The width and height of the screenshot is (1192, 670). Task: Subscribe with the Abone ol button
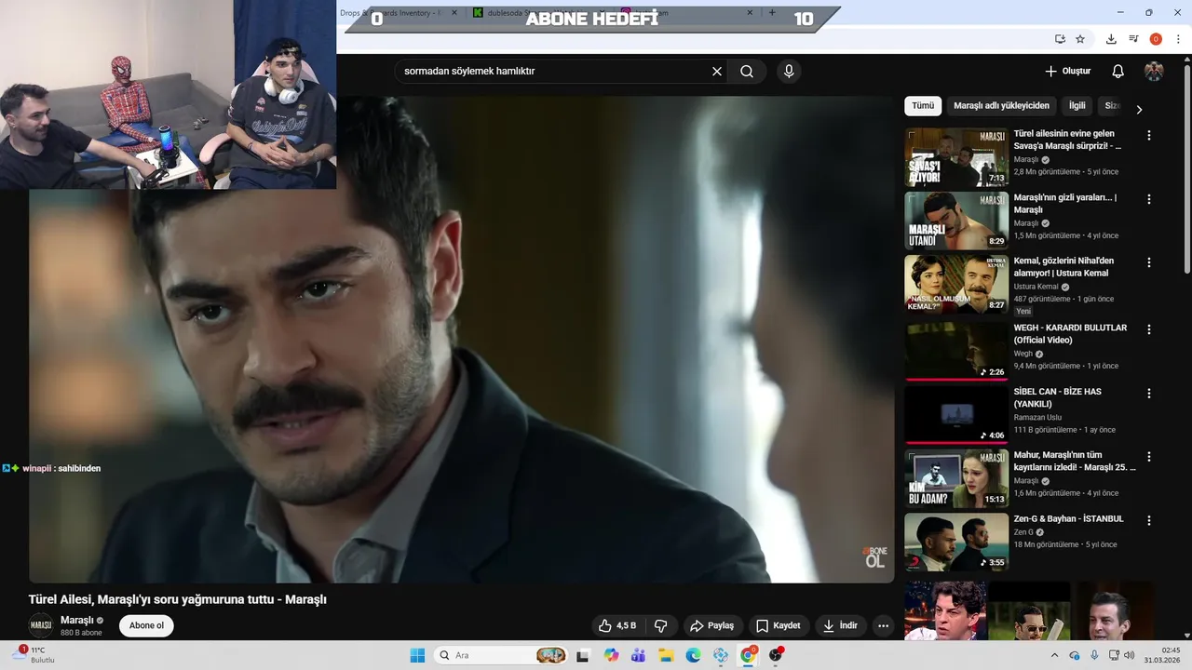click(146, 625)
